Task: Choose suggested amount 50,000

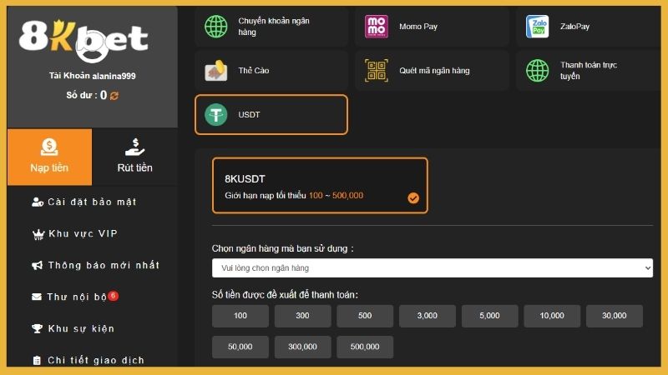Action: tap(240, 347)
